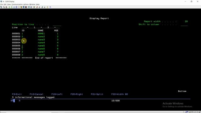The image size is (201, 113).
Task: Click the cursor position 10/009 indicator
Action: pos(116,101)
